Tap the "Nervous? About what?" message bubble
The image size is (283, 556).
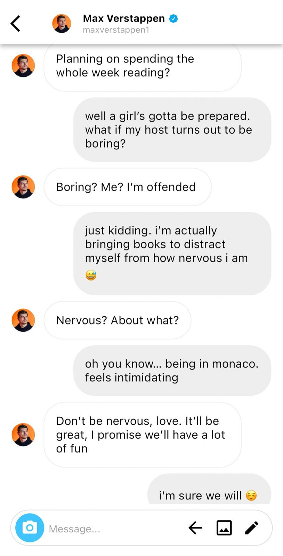(x=118, y=320)
